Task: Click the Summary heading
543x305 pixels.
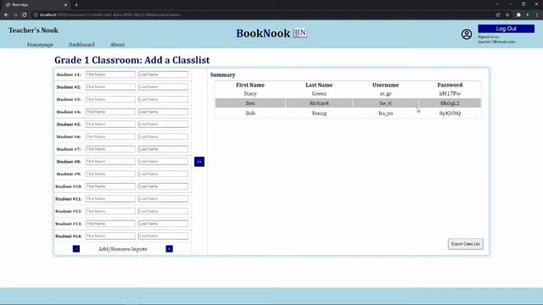Action: (222, 75)
